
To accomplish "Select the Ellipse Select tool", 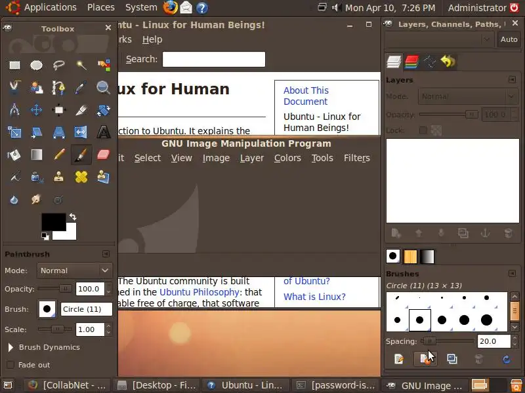I will pos(37,65).
